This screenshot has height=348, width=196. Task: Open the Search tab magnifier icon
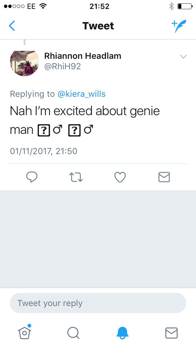click(73, 333)
